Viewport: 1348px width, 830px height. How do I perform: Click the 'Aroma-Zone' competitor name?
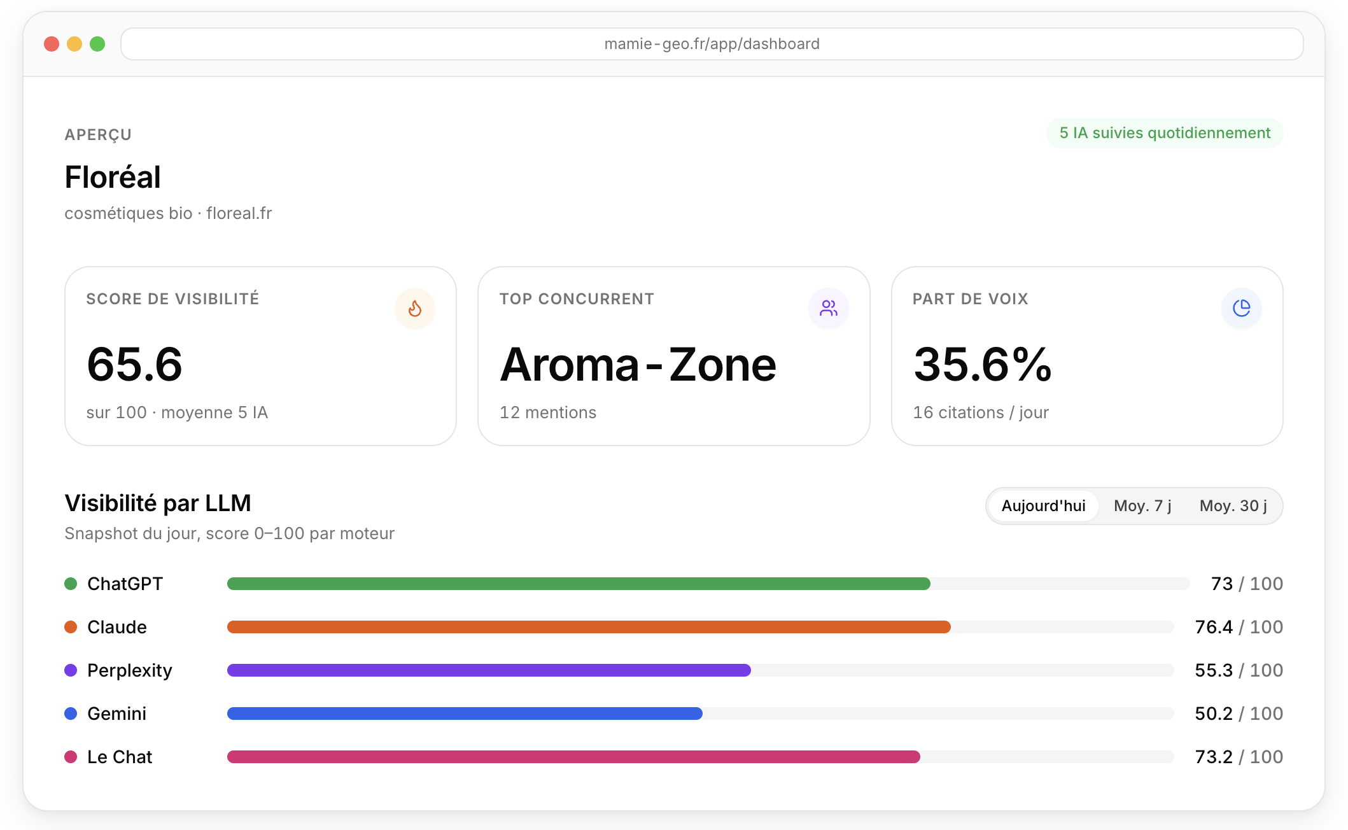pos(638,365)
